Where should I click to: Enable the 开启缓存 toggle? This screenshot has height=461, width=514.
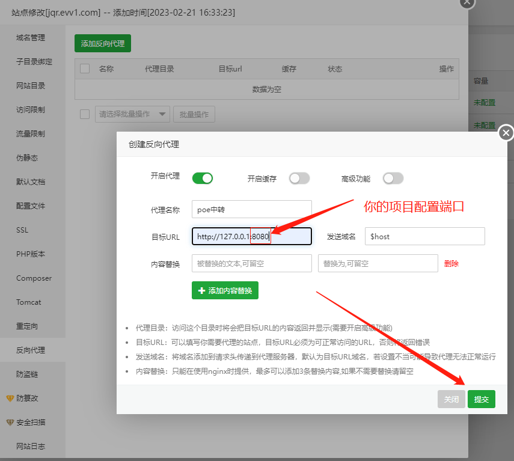[299, 178]
